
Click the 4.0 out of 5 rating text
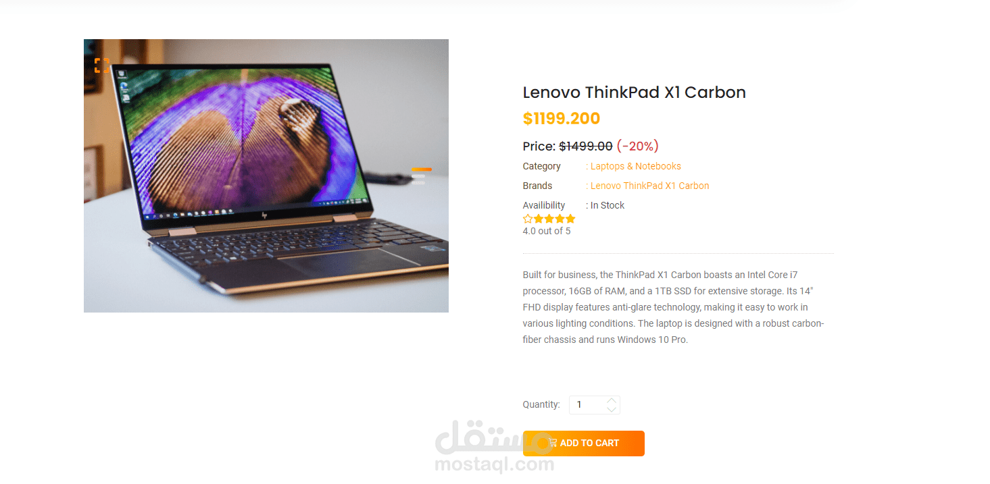pos(547,231)
